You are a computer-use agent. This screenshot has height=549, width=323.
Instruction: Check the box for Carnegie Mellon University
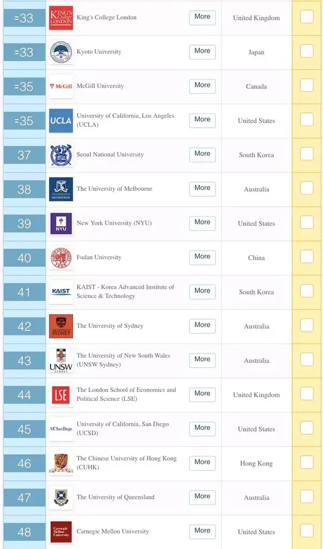[x=307, y=531]
